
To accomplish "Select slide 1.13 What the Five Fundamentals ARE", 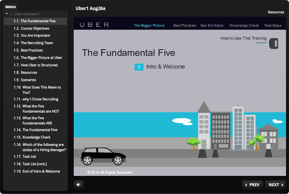I will coord(36,120).
